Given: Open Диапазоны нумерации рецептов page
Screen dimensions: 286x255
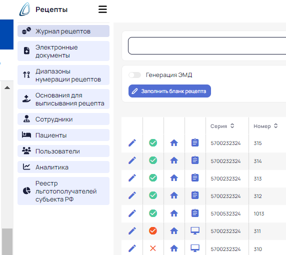Looking at the screenshot, I should pyautogui.click(x=63, y=75).
